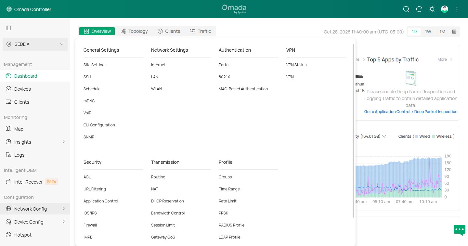This screenshot has height=246, width=468.
Task: Open Site Settings under General Settings
Action: (95, 65)
